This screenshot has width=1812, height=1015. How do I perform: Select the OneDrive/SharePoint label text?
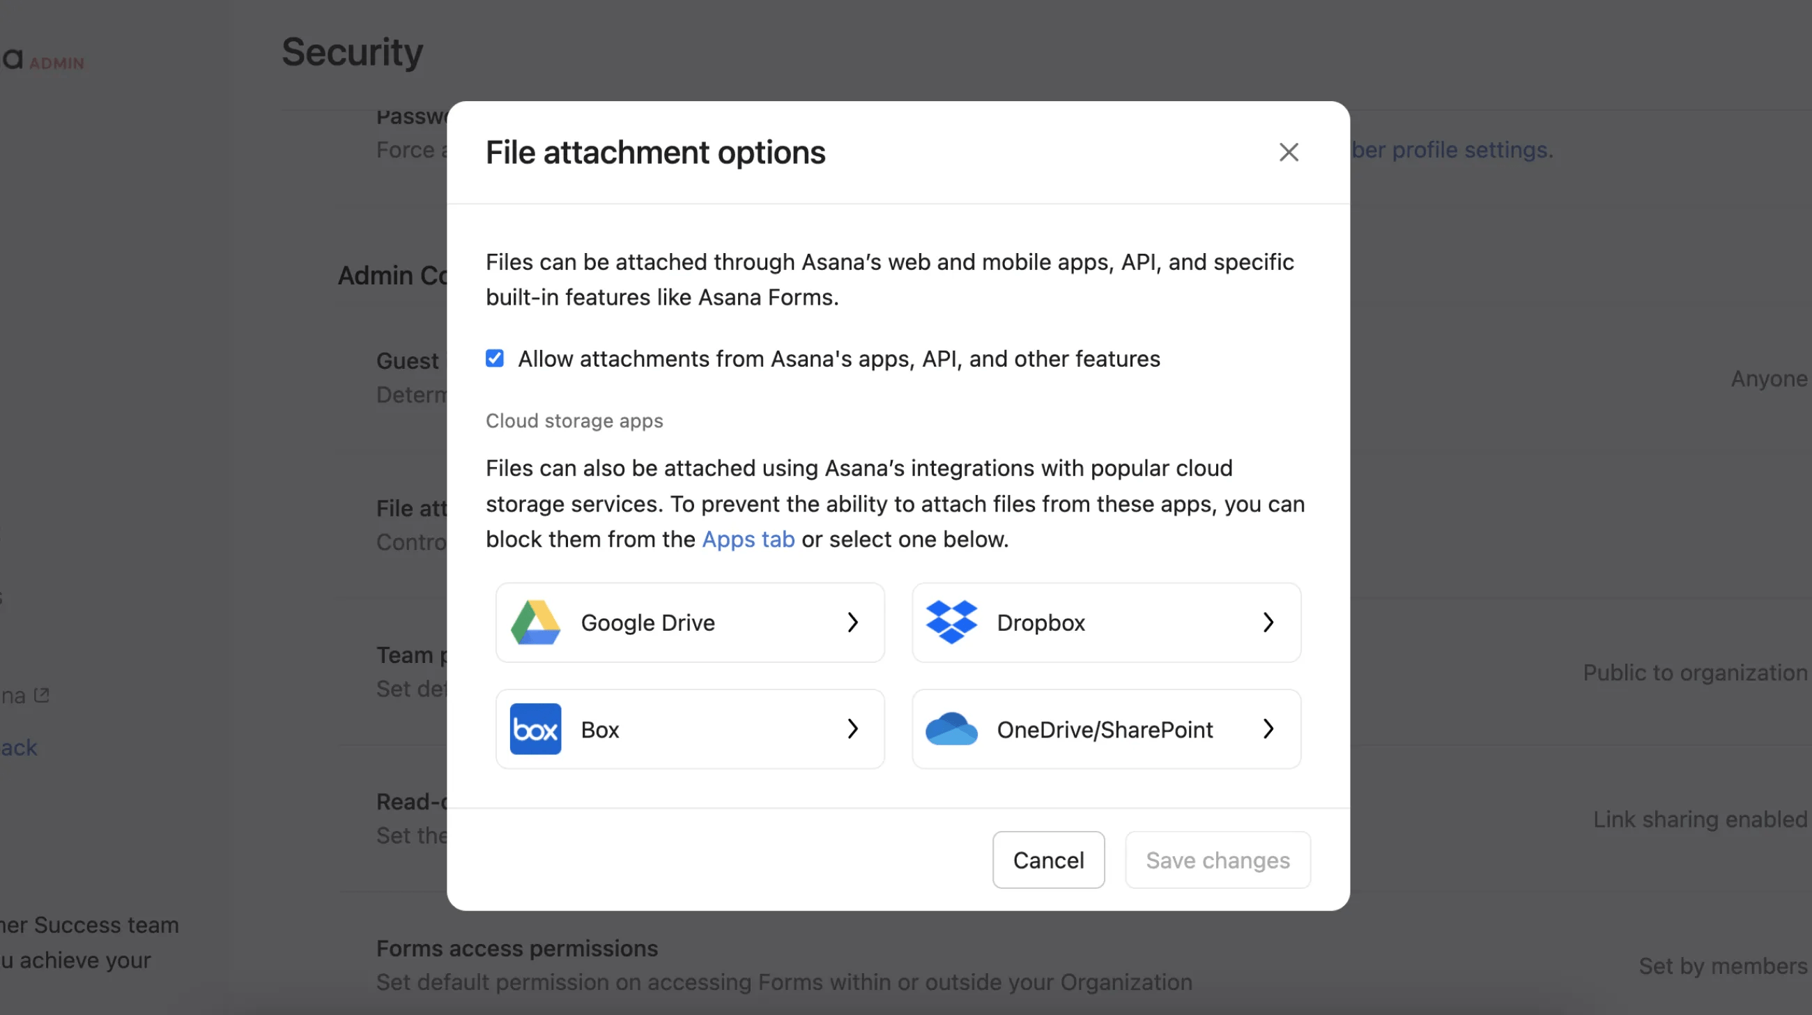click(x=1105, y=729)
